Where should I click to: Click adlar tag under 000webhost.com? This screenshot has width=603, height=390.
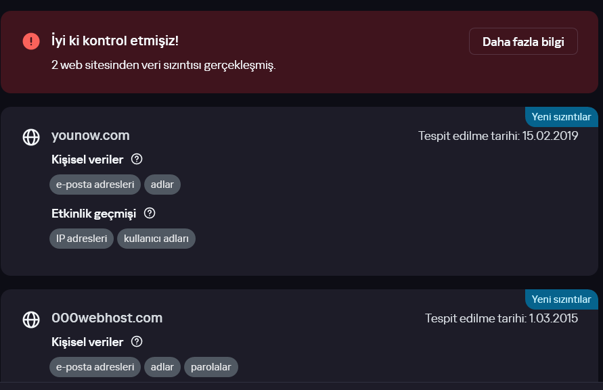coord(162,367)
